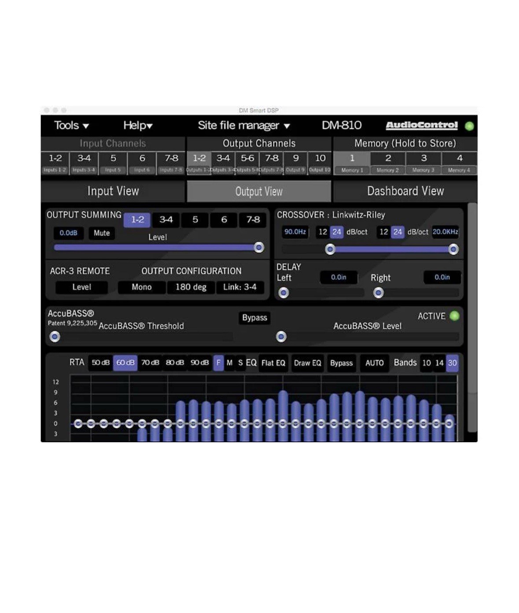Click the AccuBASS Level slider knob

point(281,337)
